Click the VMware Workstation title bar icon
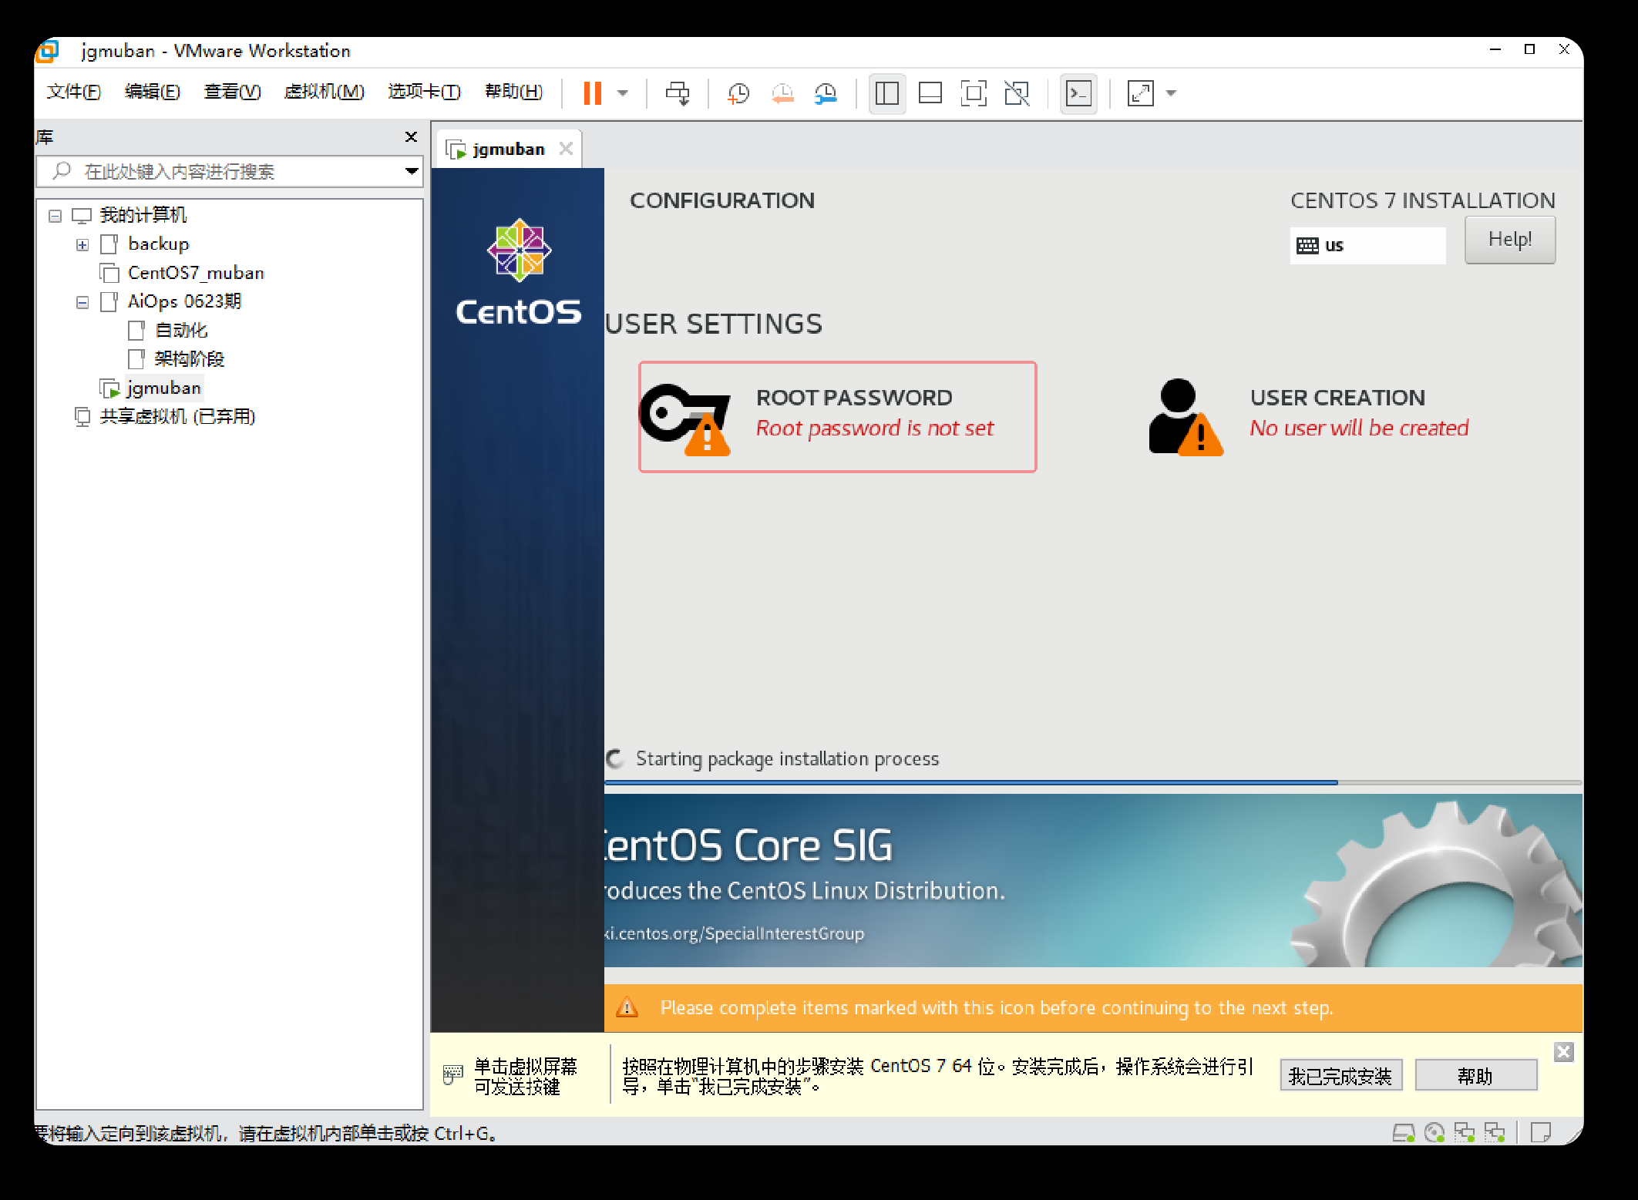The height and width of the screenshot is (1200, 1638). pos(48,51)
